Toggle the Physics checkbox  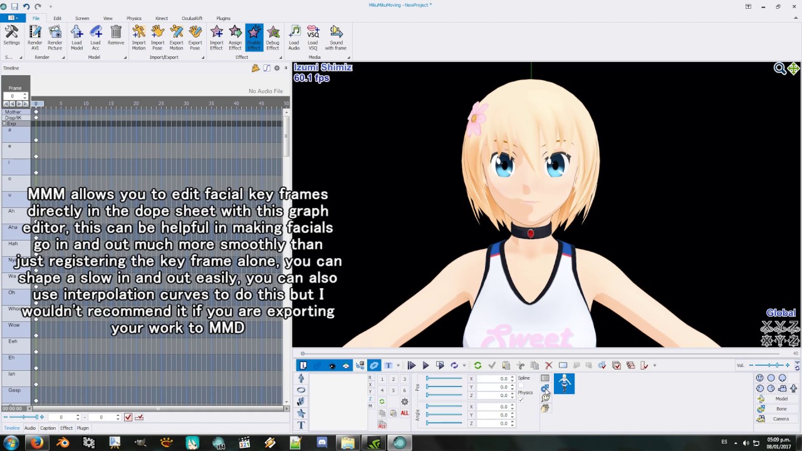(521, 400)
